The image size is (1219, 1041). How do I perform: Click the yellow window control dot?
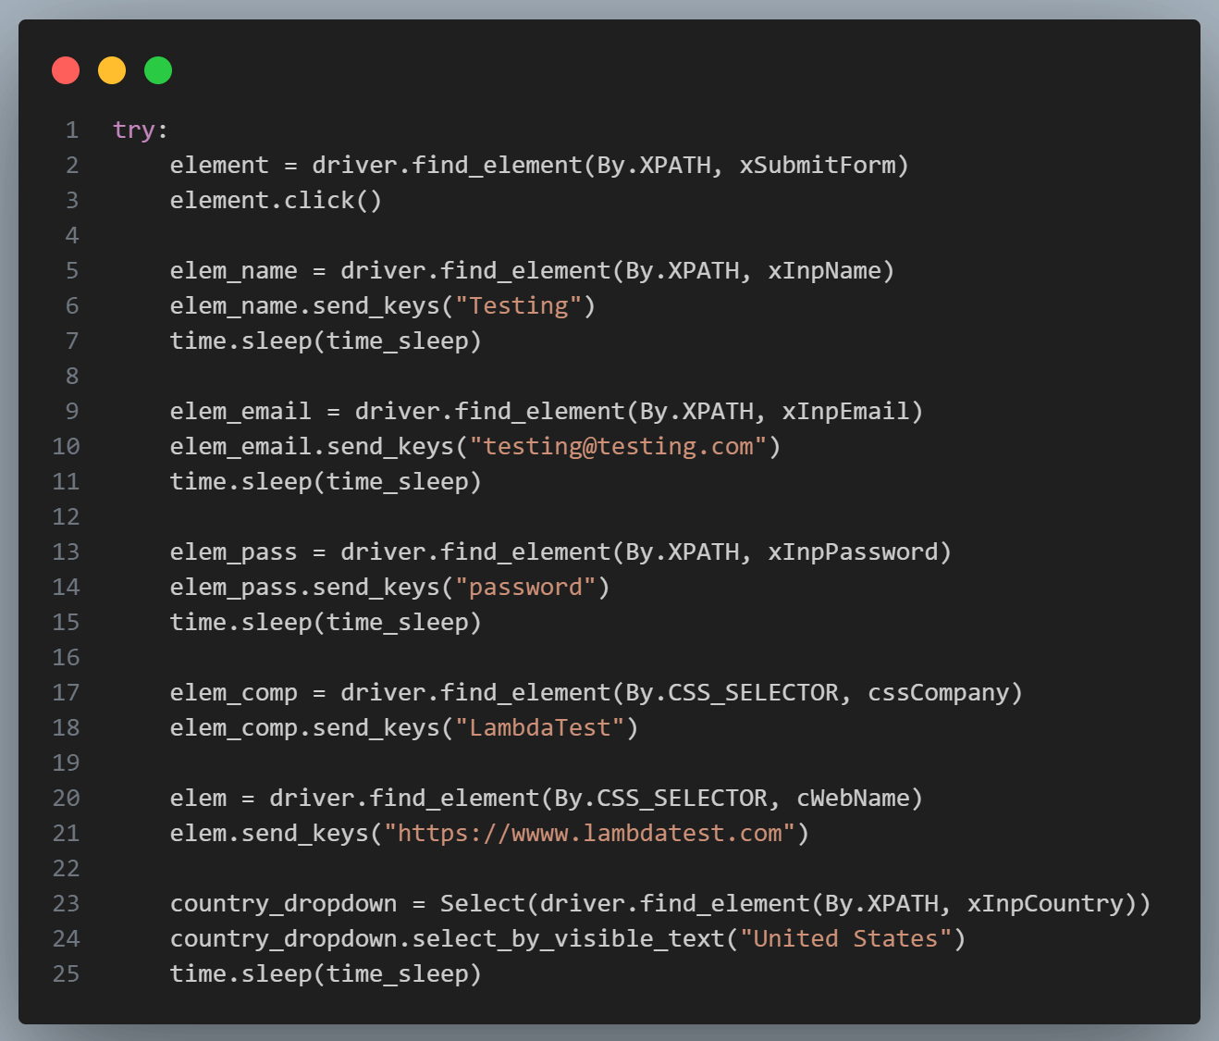point(112,70)
